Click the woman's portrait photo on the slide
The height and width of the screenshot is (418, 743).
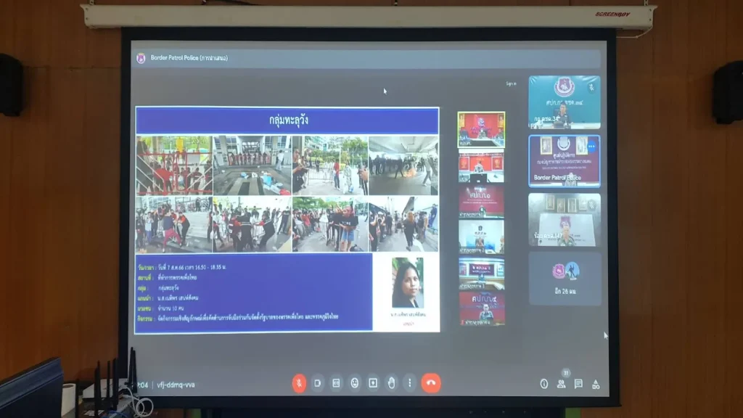407,283
